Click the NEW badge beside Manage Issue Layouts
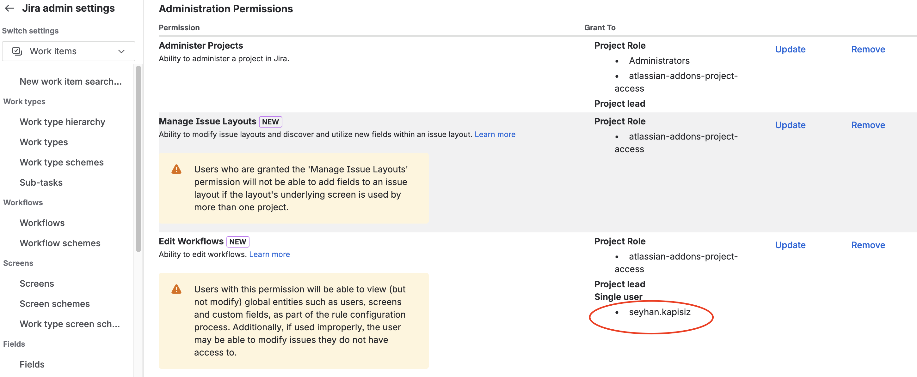917x377 pixels. pyautogui.click(x=271, y=122)
